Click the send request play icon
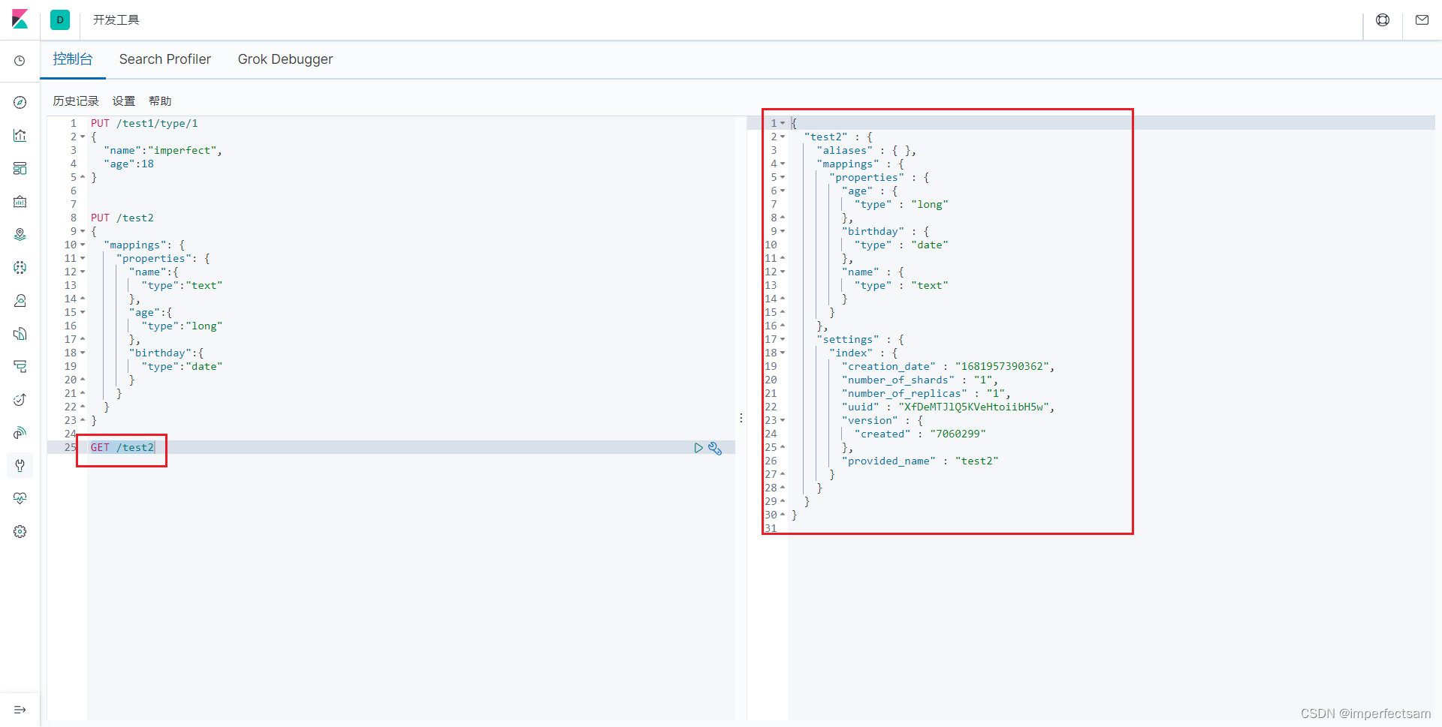Screen dimensions: 1442x727 coord(698,448)
